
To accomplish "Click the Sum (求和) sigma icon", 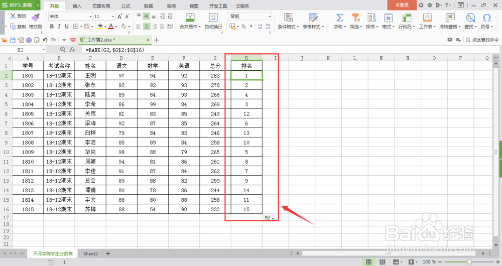I will (x=340, y=18).
